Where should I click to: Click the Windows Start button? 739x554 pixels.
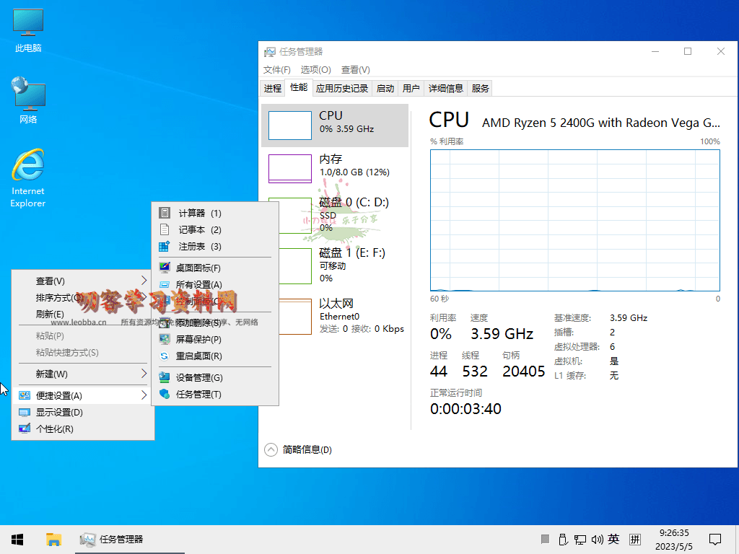pyautogui.click(x=16, y=539)
